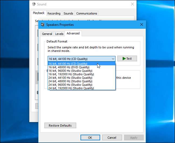This screenshot has width=175, height=143.
Task: Click the Restore Defaults button
Action: pos(60,126)
